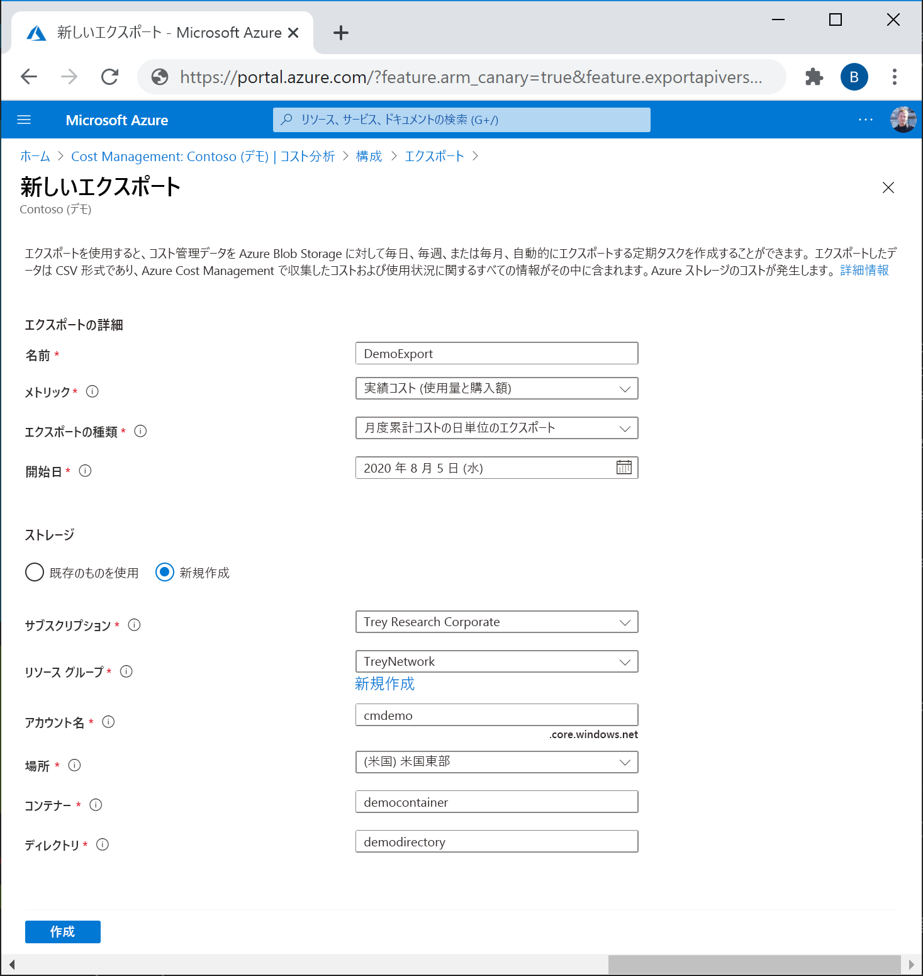Click the search magnifier icon
923x976 pixels.
coord(287,120)
